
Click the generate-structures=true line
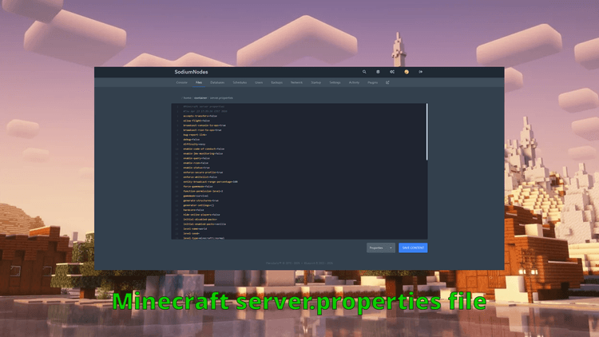click(x=201, y=200)
